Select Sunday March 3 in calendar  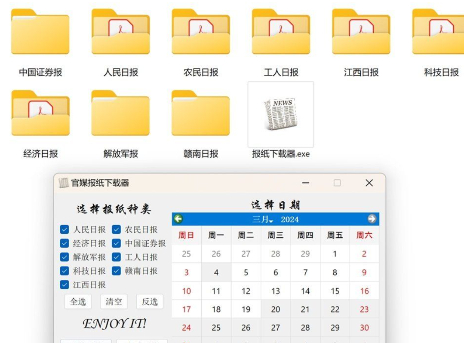pos(187,273)
